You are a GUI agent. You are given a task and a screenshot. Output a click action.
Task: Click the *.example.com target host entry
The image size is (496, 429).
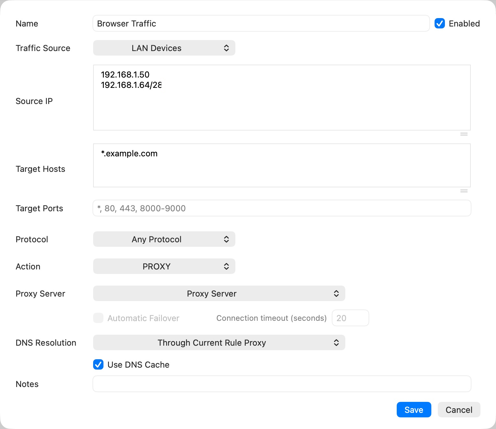pos(129,153)
